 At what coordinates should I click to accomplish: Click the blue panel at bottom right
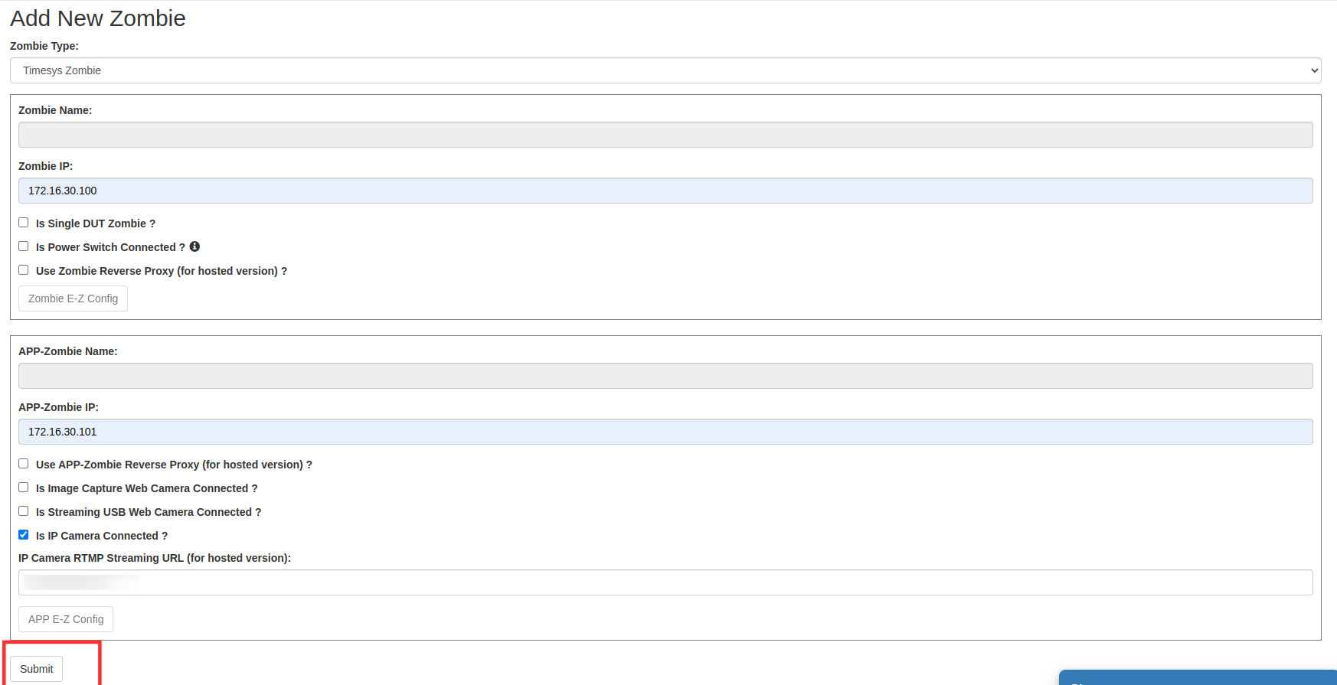point(1198,677)
